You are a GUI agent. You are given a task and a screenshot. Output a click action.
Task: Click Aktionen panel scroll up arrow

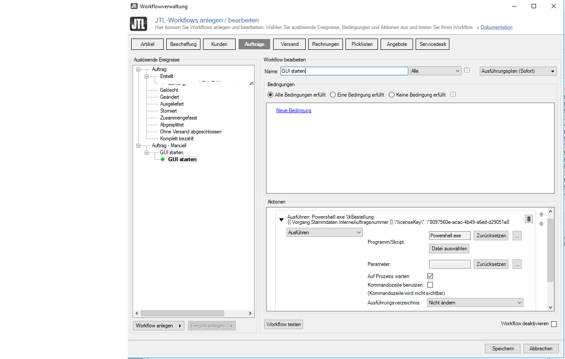tap(550, 212)
